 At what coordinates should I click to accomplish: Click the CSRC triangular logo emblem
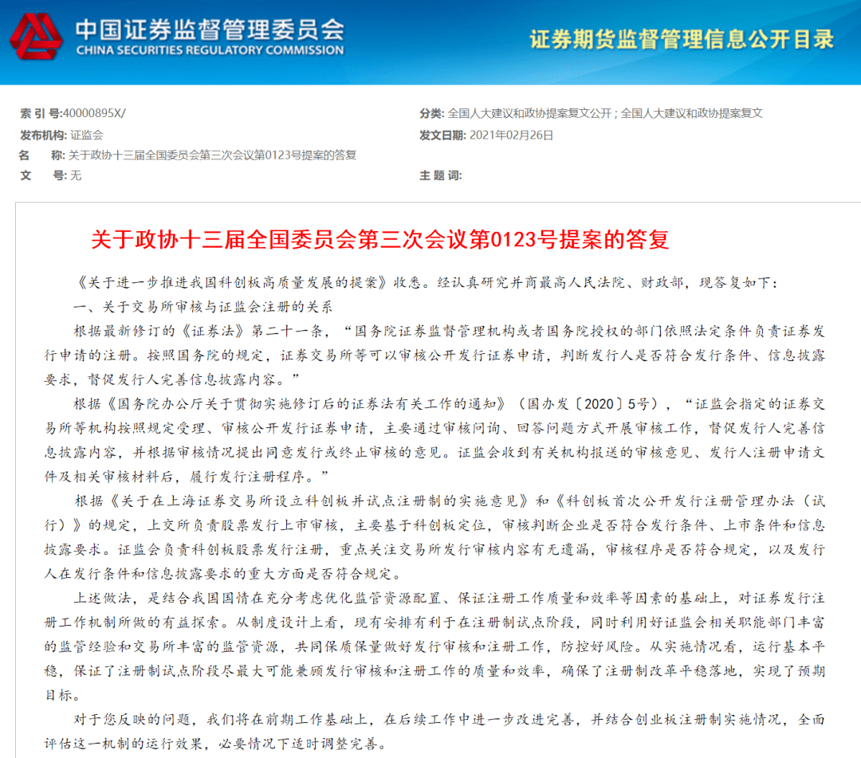37,38
